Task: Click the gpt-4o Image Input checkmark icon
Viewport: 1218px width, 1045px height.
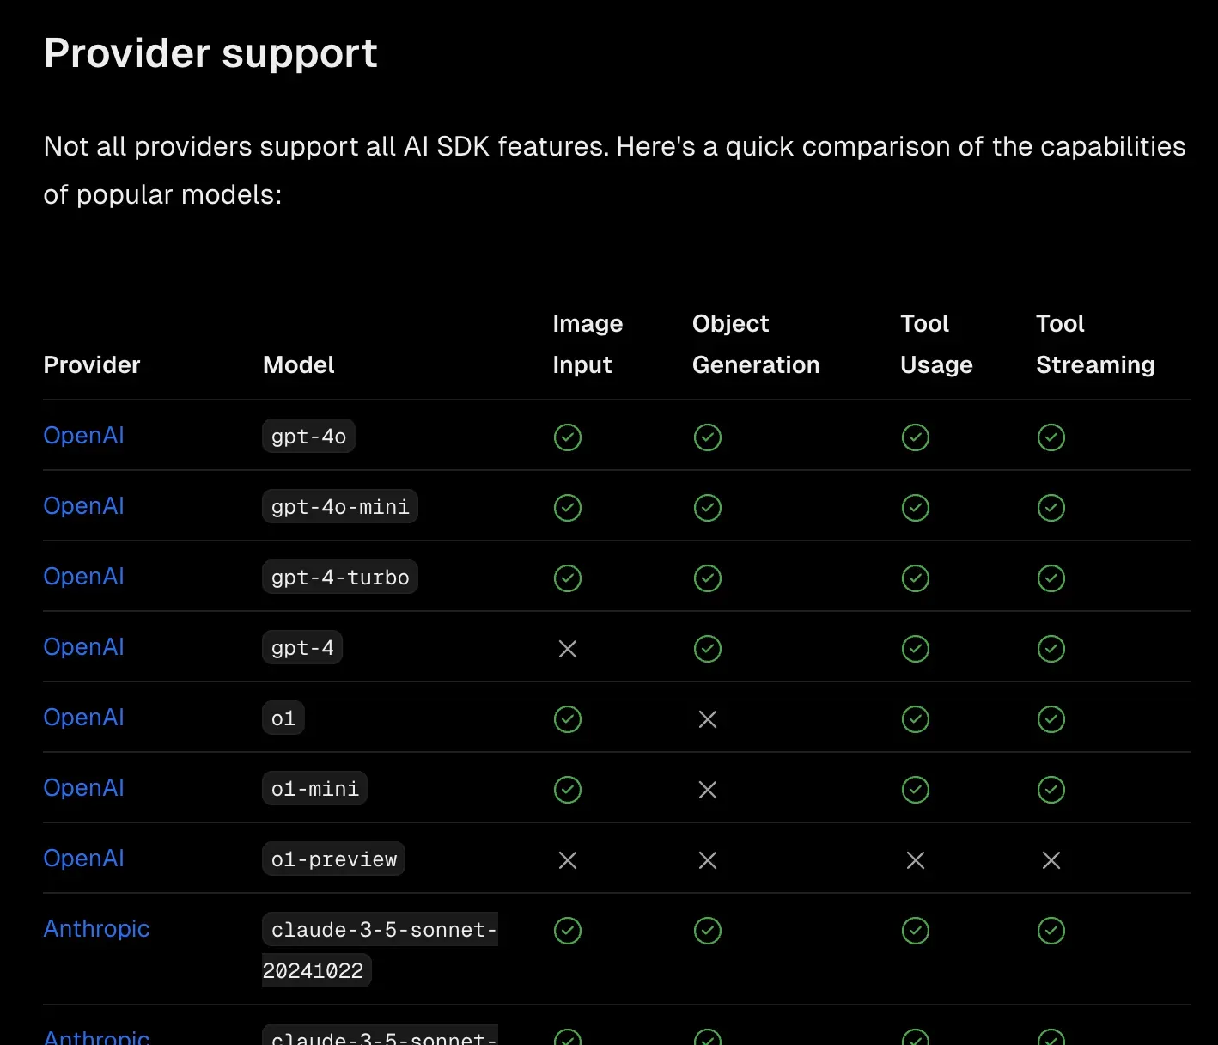Action: 568,437
